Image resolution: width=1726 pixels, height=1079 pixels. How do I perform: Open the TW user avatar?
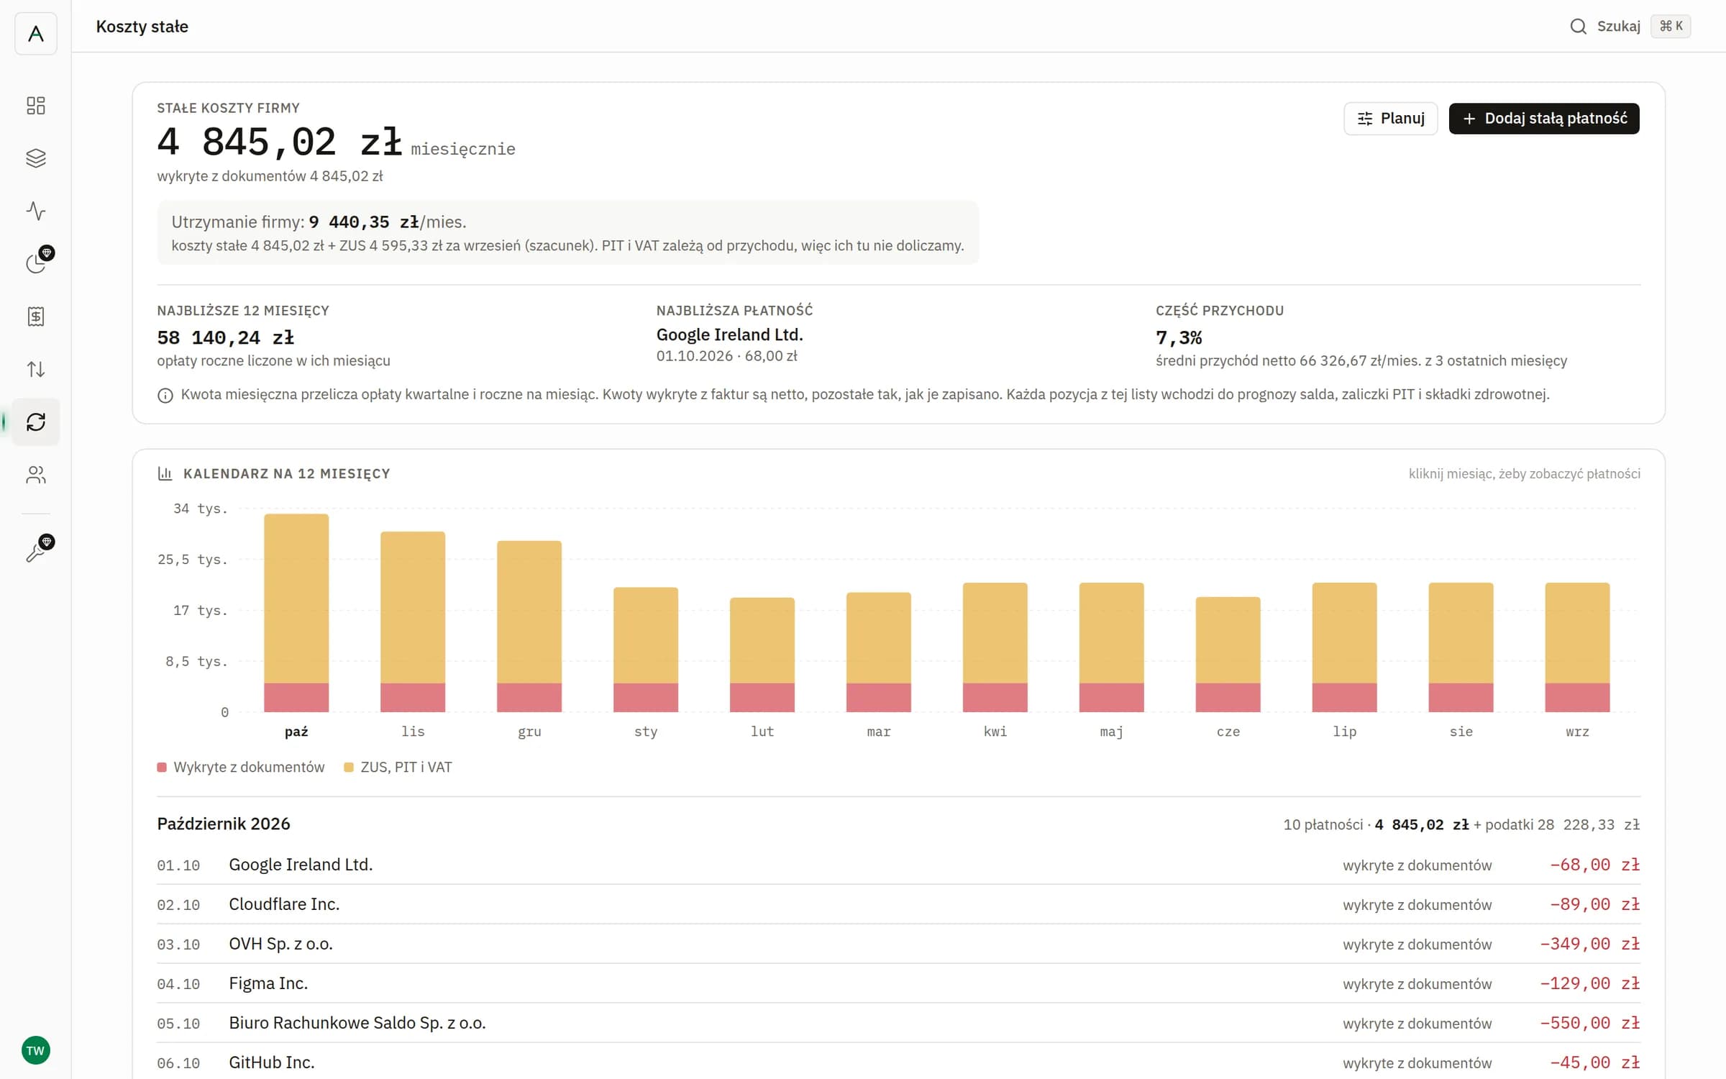pyautogui.click(x=35, y=1051)
